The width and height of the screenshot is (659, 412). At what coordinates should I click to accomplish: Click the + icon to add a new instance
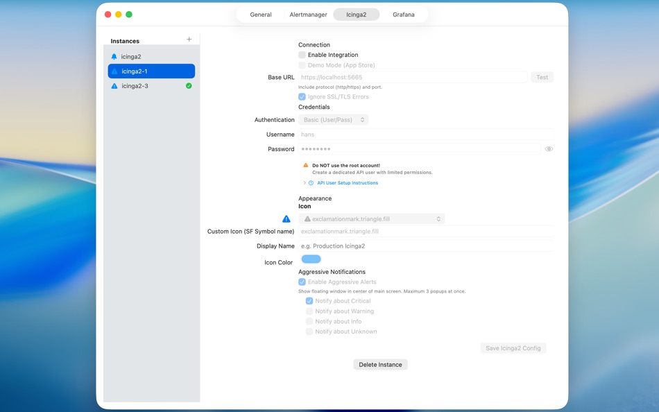pos(189,40)
